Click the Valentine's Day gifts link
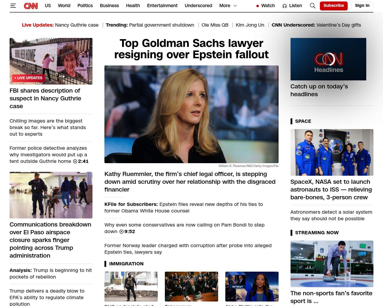This screenshot has width=383, height=306. [338, 25]
